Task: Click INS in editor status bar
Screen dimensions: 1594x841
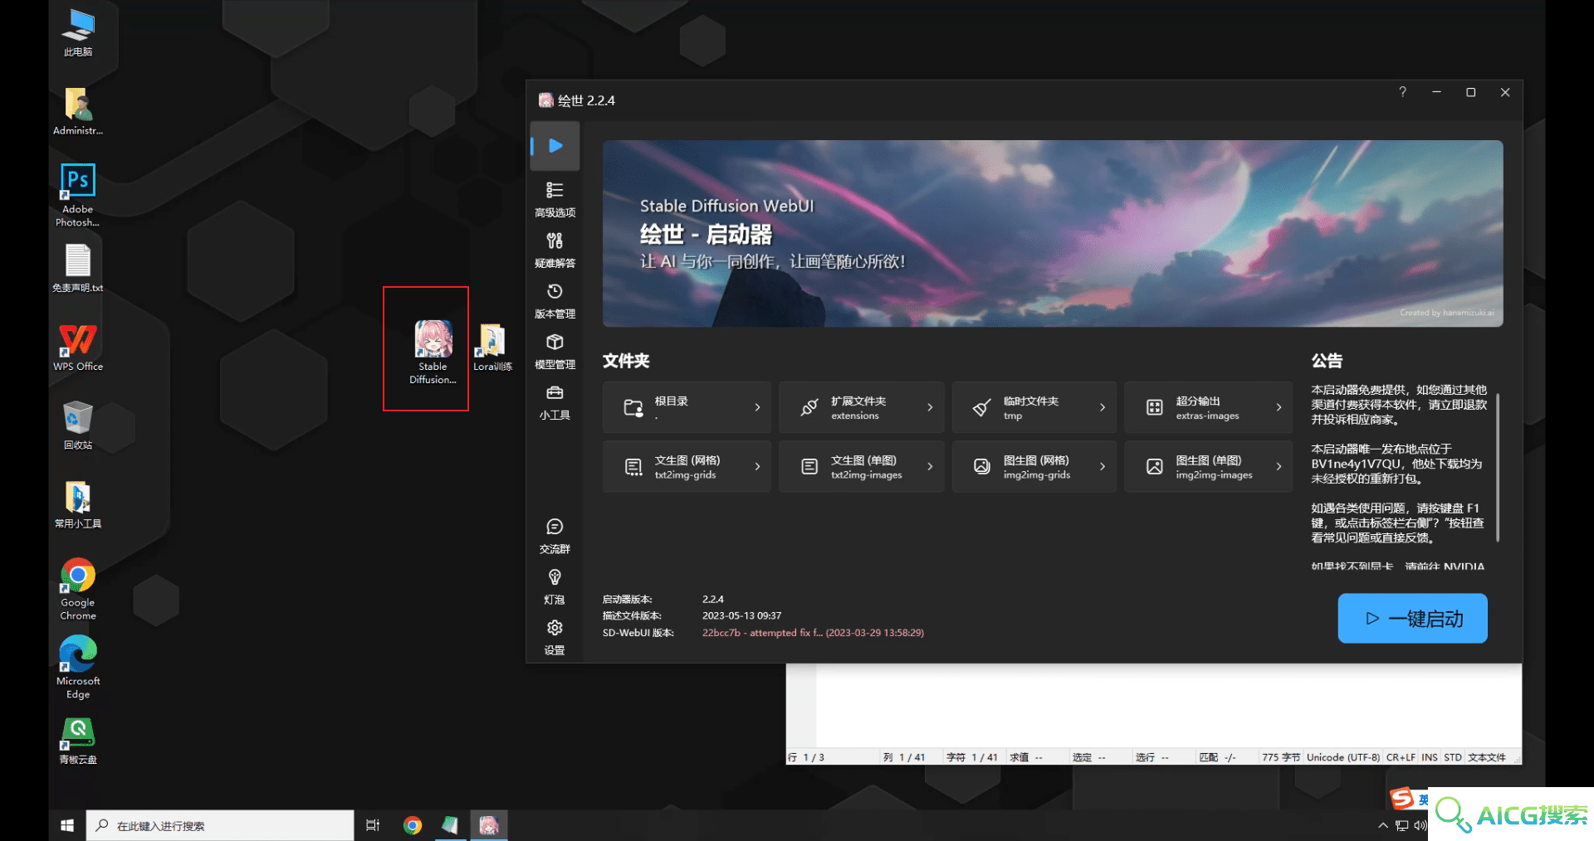Action: (x=1429, y=757)
